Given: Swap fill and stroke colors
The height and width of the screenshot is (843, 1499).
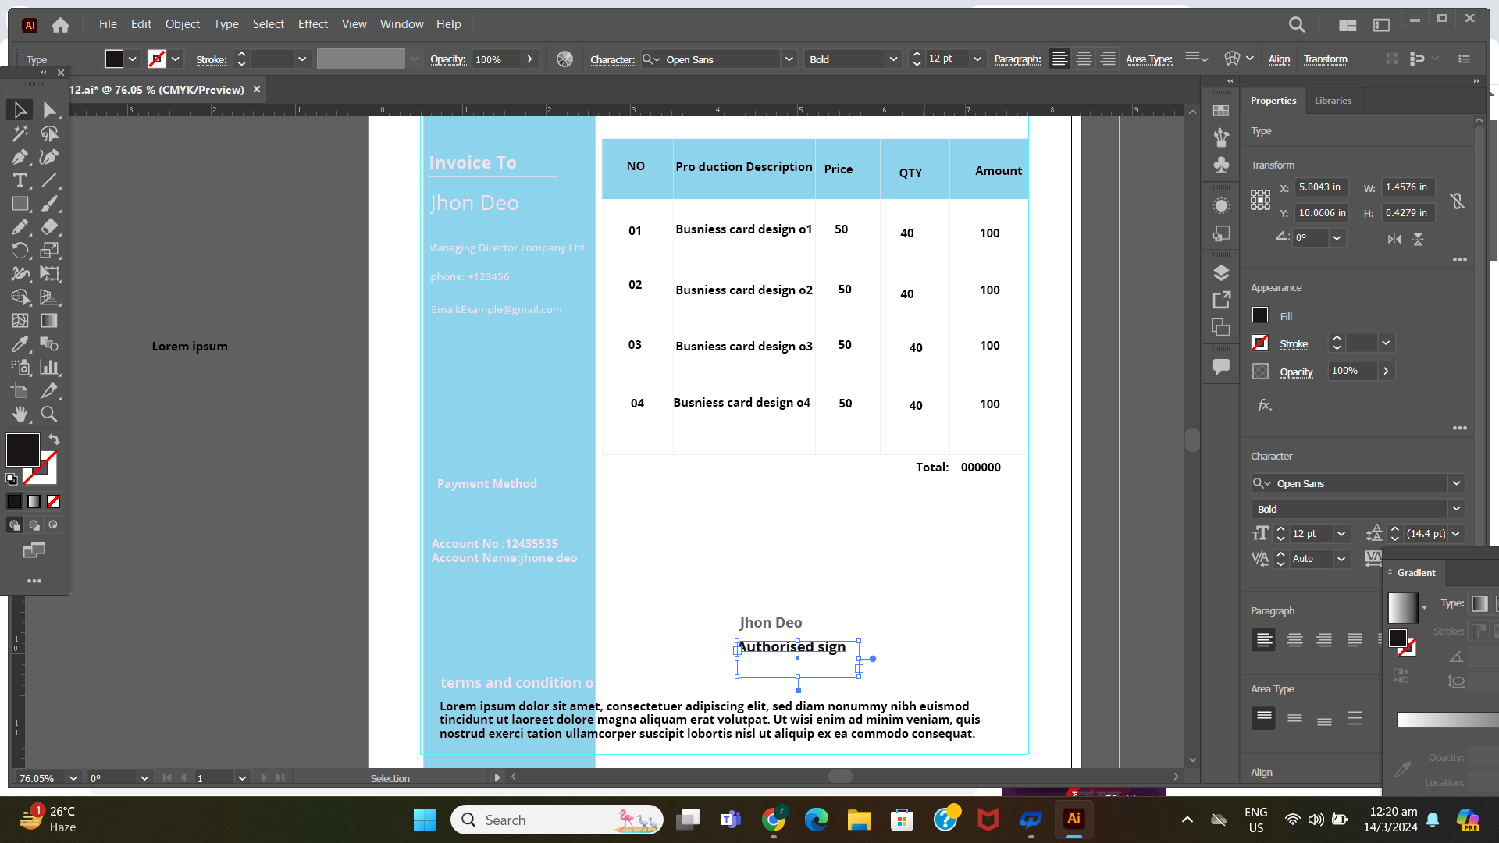Looking at the screenshot, I should [54, 439].
